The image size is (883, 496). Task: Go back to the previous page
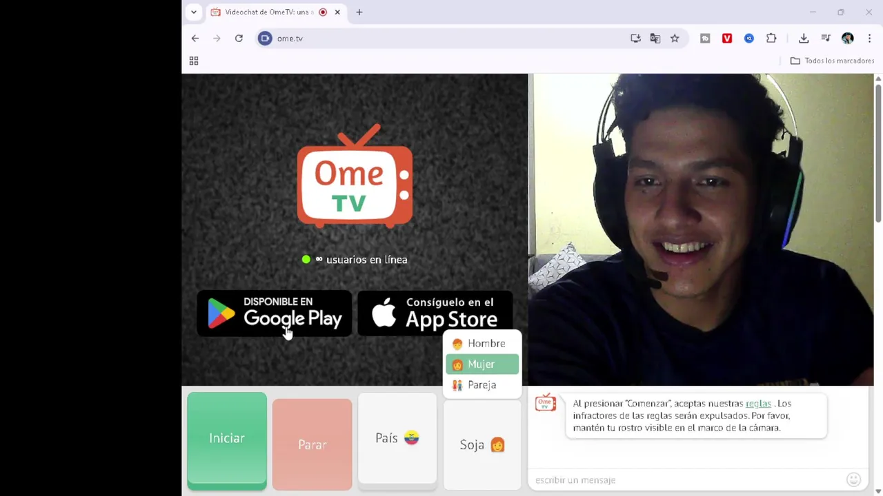click(195, 39)
